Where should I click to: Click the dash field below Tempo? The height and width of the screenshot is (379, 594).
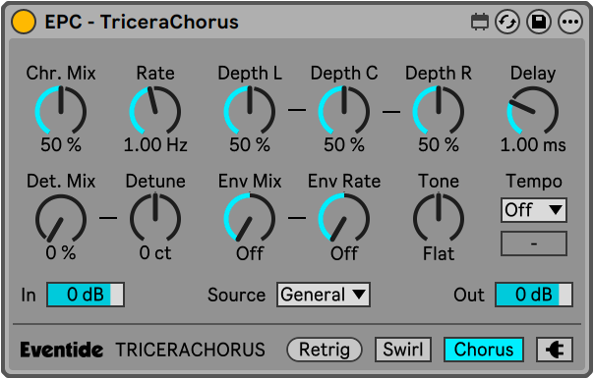534,244
